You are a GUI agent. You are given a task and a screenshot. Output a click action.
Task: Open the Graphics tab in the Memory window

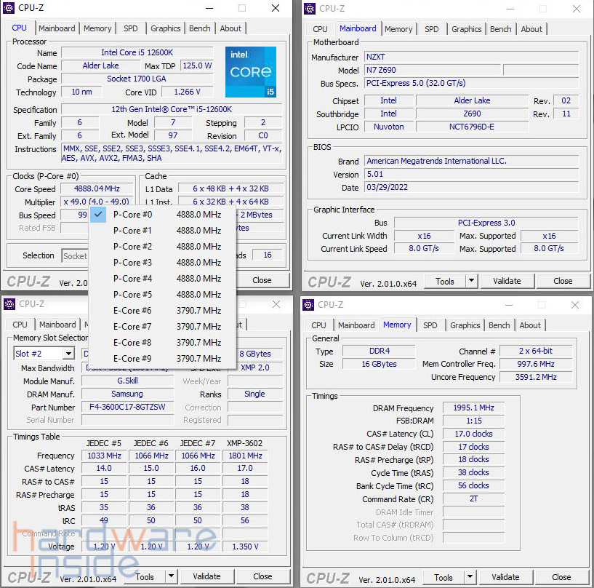click(x=465, y=325)
